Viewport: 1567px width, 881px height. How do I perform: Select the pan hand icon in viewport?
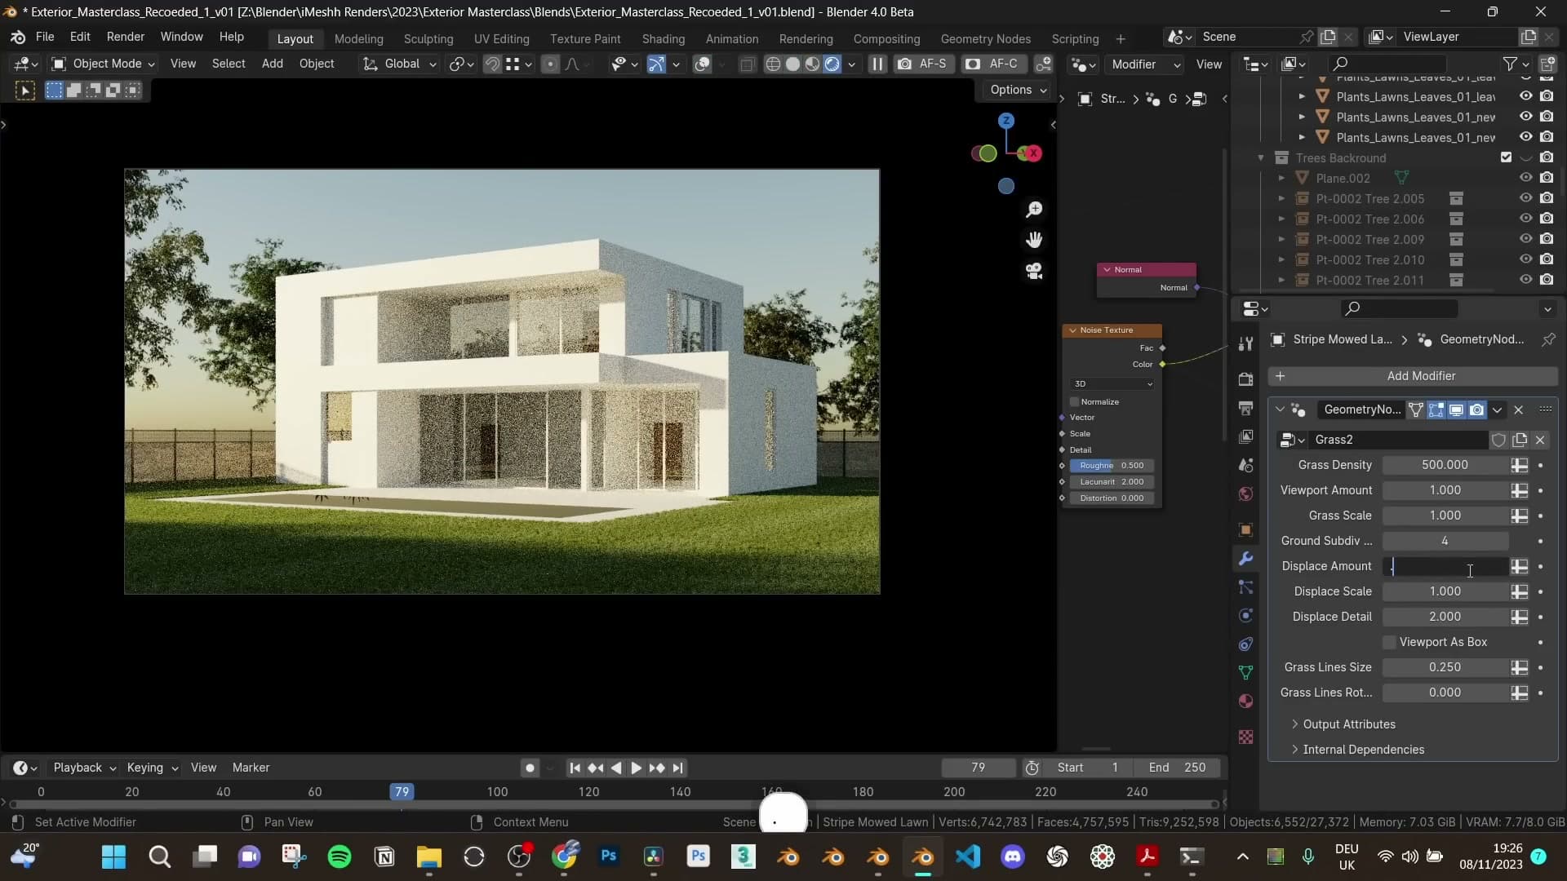[1034, 240]
